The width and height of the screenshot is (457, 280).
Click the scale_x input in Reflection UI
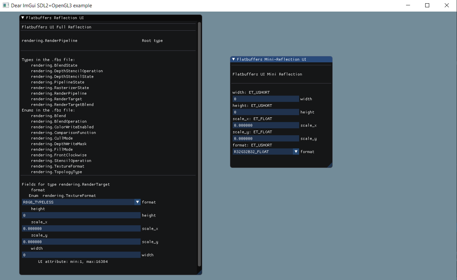(81, 229)
